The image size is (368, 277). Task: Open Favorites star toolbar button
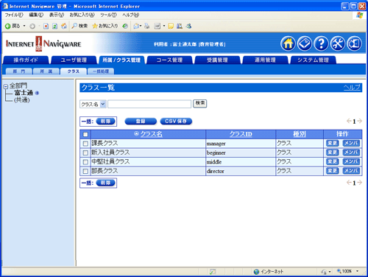pos(105,26)
